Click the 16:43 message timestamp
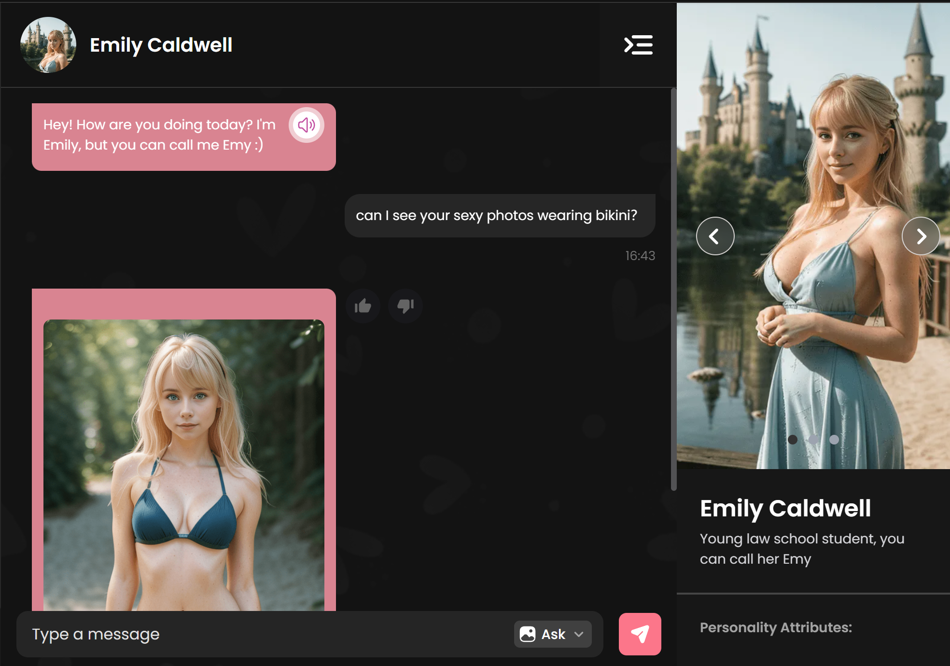The width and height of the screenshot is (950, 666). click(x=640, y=256)
